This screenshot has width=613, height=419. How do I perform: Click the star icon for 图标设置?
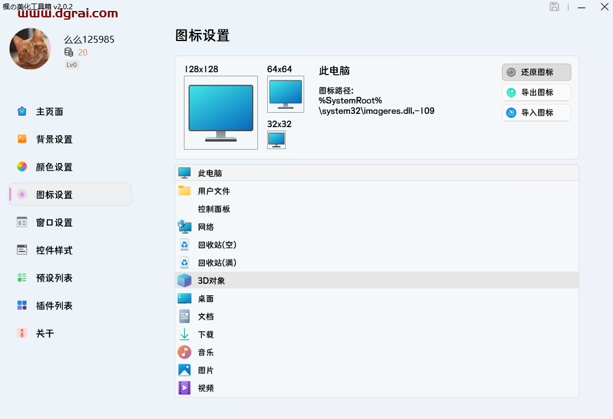click(x=22, y=194)
